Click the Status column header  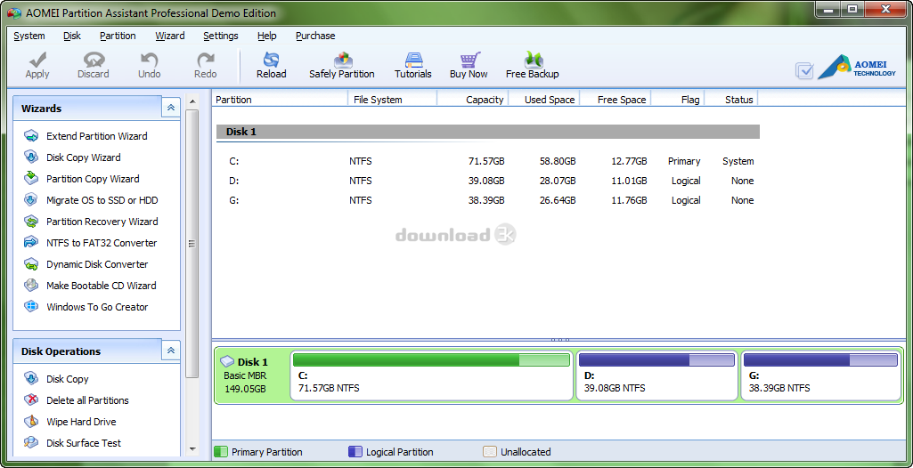point(731,100)
